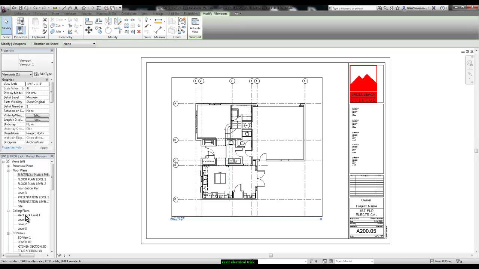
Task: Open the Collaborate ribbon tab
Action: 129,13
